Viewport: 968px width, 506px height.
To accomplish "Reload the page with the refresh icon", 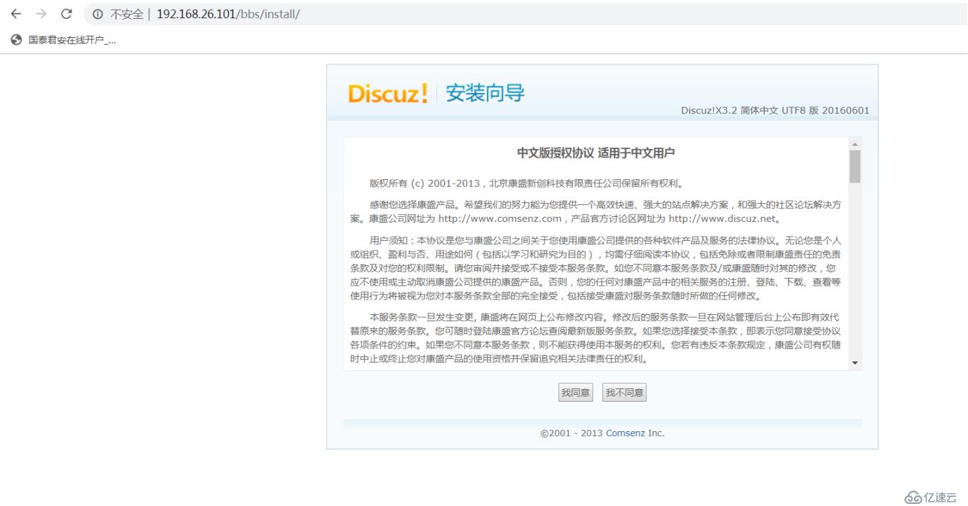I will click(67, 14).
